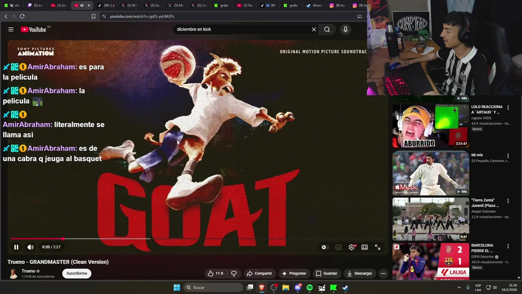The height and width of the screenshot is (294, 522).
Task: Enter full screen mode in the player
Action: 378,247
